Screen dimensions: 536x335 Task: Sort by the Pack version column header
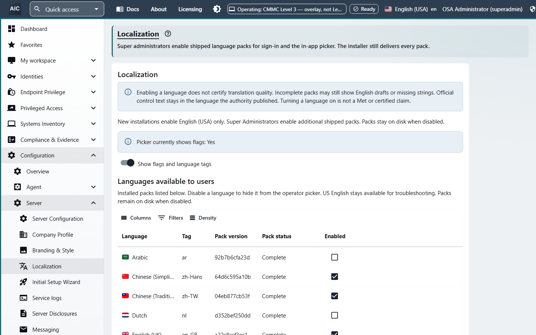coord(231,236)
